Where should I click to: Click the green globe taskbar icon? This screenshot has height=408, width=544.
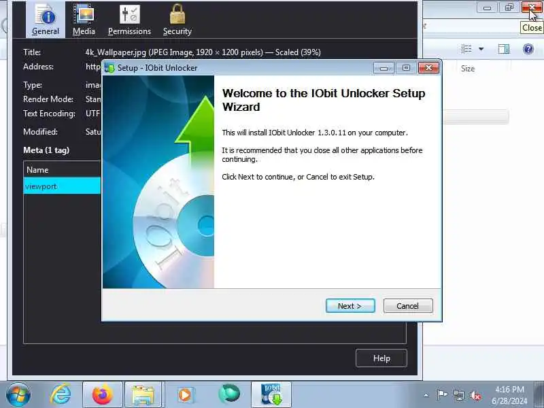(x=229, y=395)
